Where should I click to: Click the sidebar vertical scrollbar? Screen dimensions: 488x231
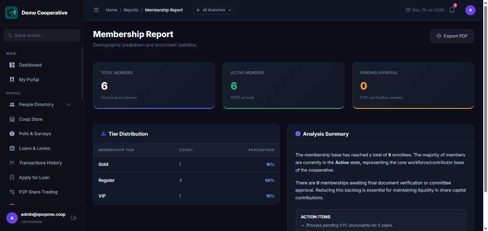pyautogui.click(x=82, y=74)
